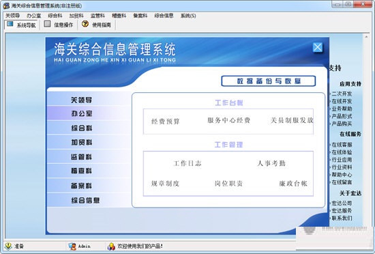This screenshot has height=254, width=375.
Task: Open the 稽查科 menu in the menu bar
Action: [119, 16]
